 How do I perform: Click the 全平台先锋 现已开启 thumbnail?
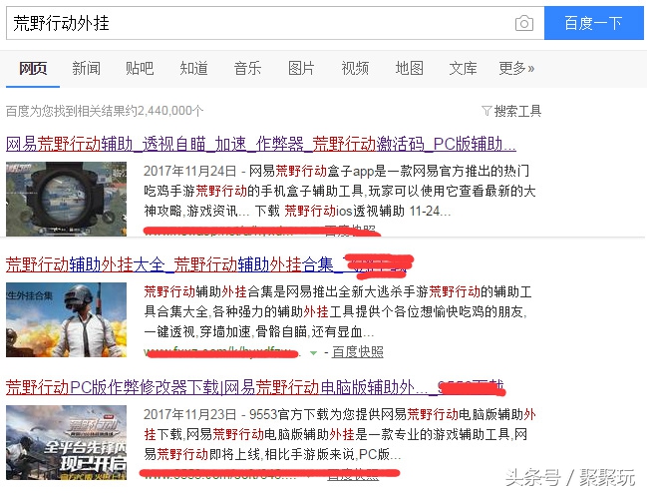pos(66,442)
